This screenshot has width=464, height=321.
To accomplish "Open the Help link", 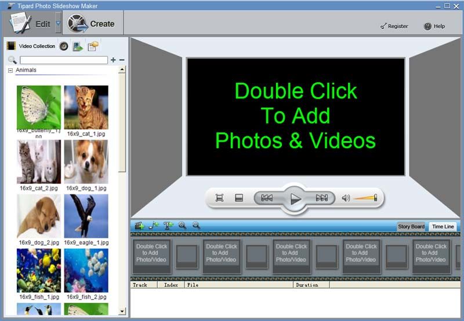I will tap(434, 26).
